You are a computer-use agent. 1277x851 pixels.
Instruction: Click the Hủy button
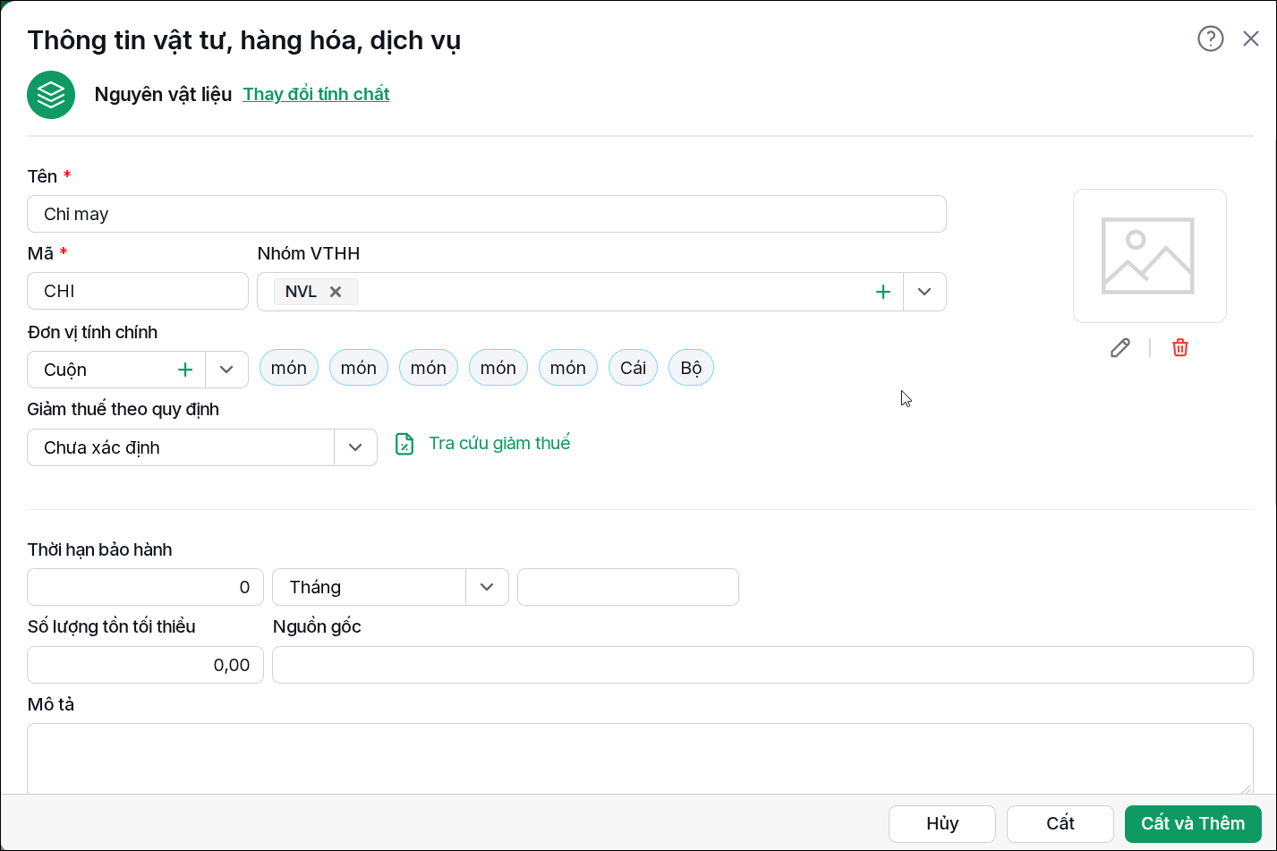[x=942, y=824]
